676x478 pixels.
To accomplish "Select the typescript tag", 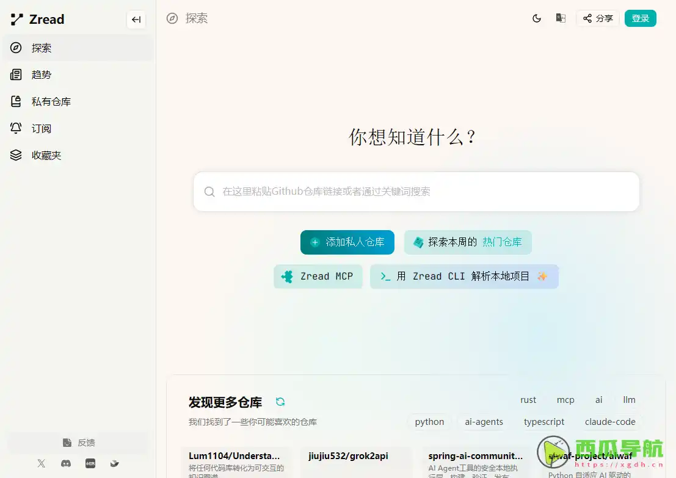I will point(544,422).
